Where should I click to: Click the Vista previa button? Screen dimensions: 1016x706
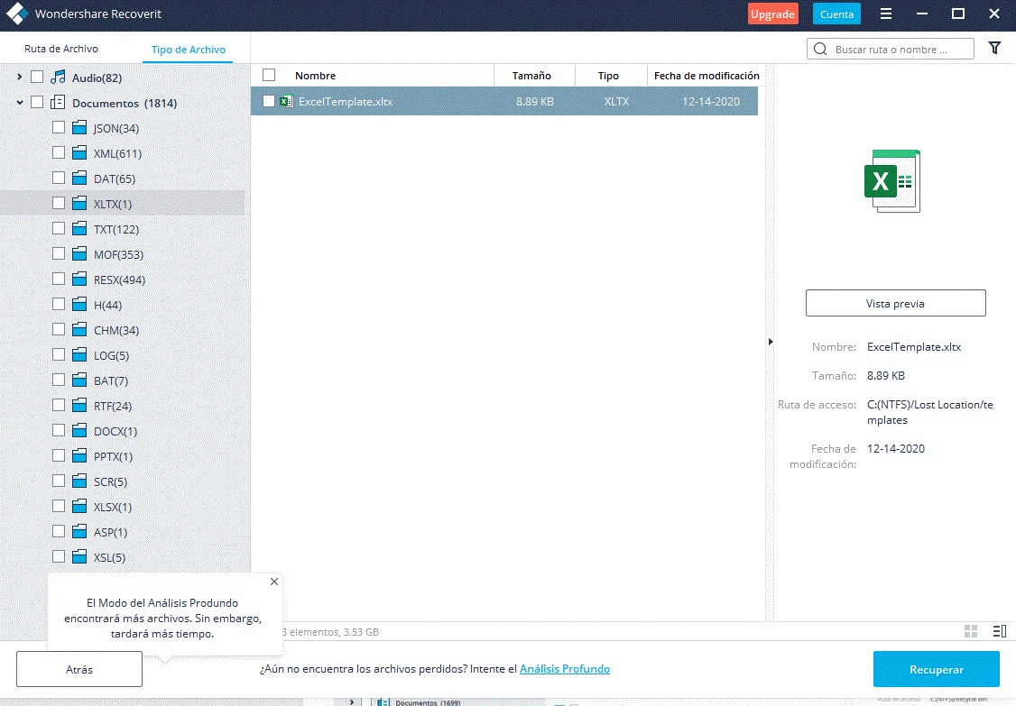point(895,303)
